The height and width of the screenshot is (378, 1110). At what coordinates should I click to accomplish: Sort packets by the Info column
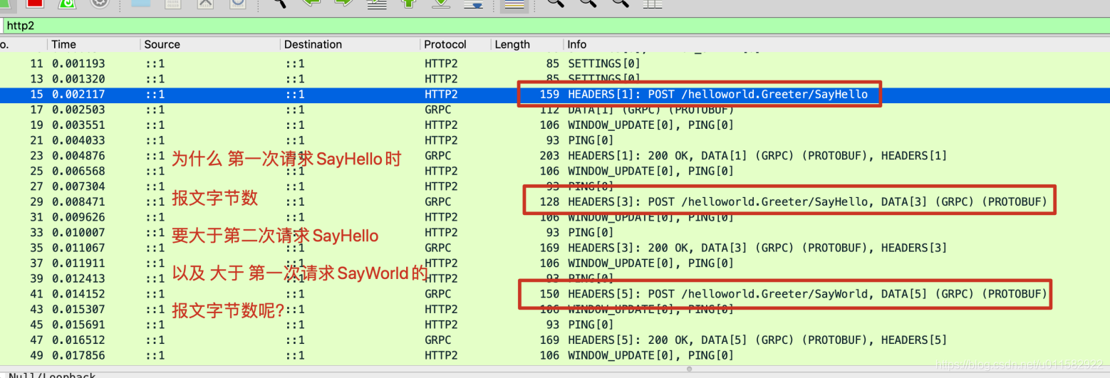click(x=836, y=44)
